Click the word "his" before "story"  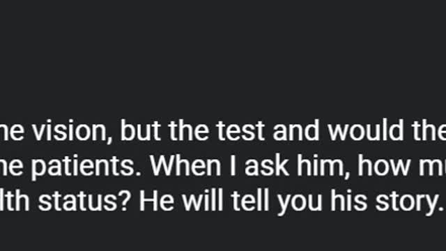coord(348,201)
